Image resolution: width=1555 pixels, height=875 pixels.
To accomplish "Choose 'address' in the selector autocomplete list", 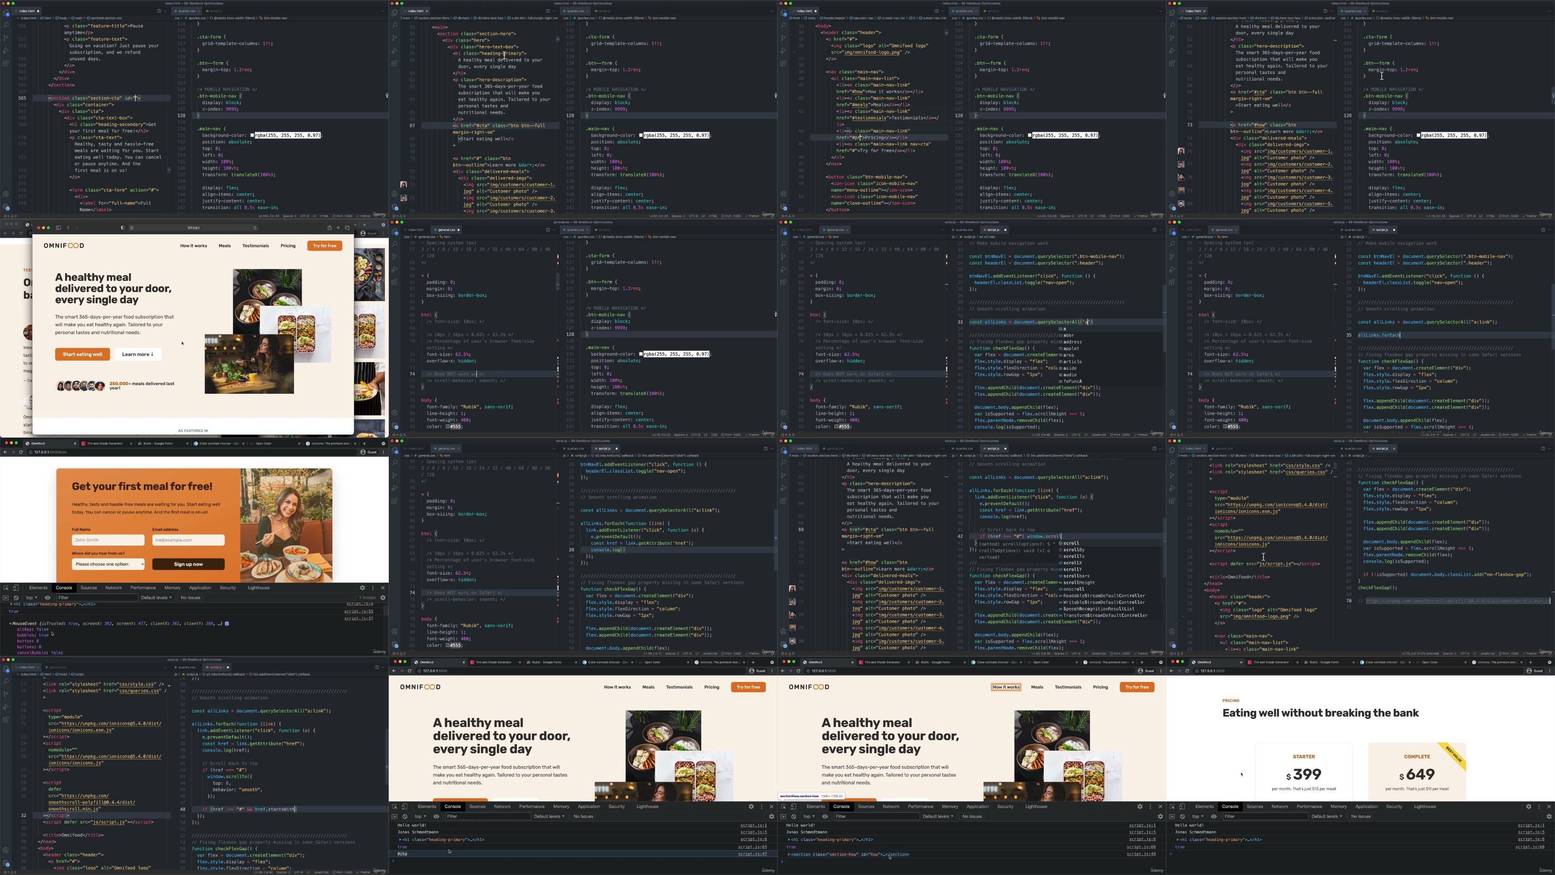I will click(1072, 342).
